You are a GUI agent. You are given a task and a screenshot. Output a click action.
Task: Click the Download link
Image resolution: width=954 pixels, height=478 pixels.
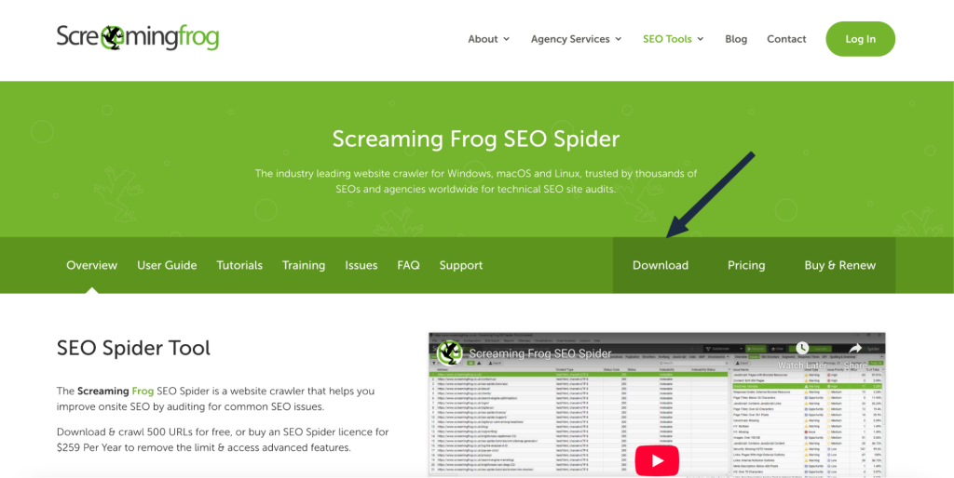pos(661,265)
